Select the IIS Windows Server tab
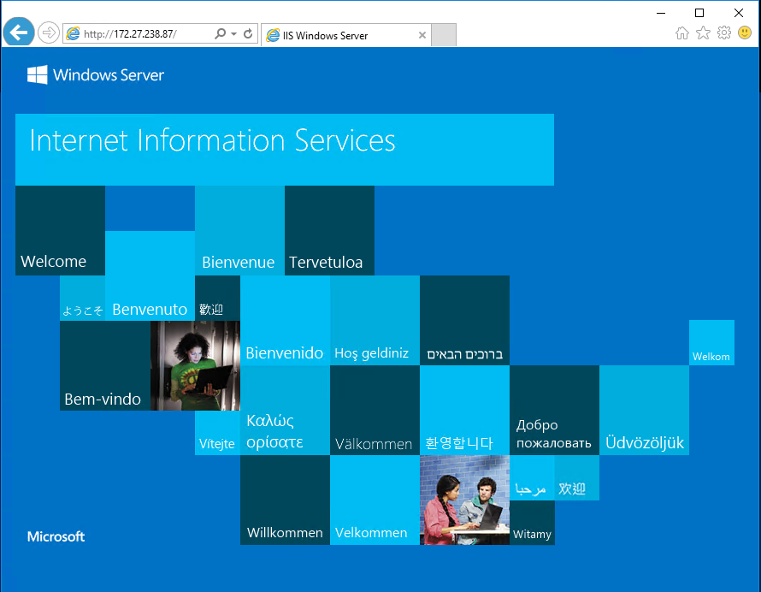Viewport: 761px width, 592px height. [345, 35]
